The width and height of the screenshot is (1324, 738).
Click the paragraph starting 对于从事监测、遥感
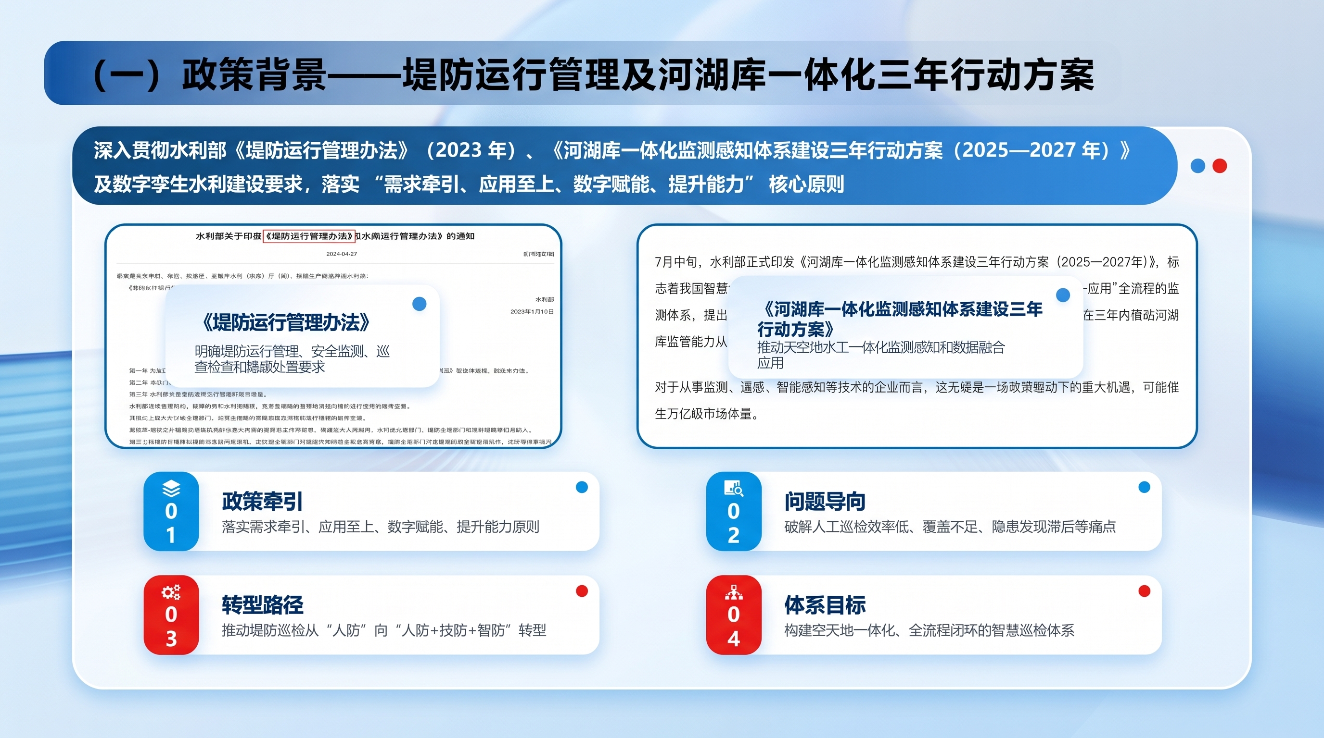point(917,400)
